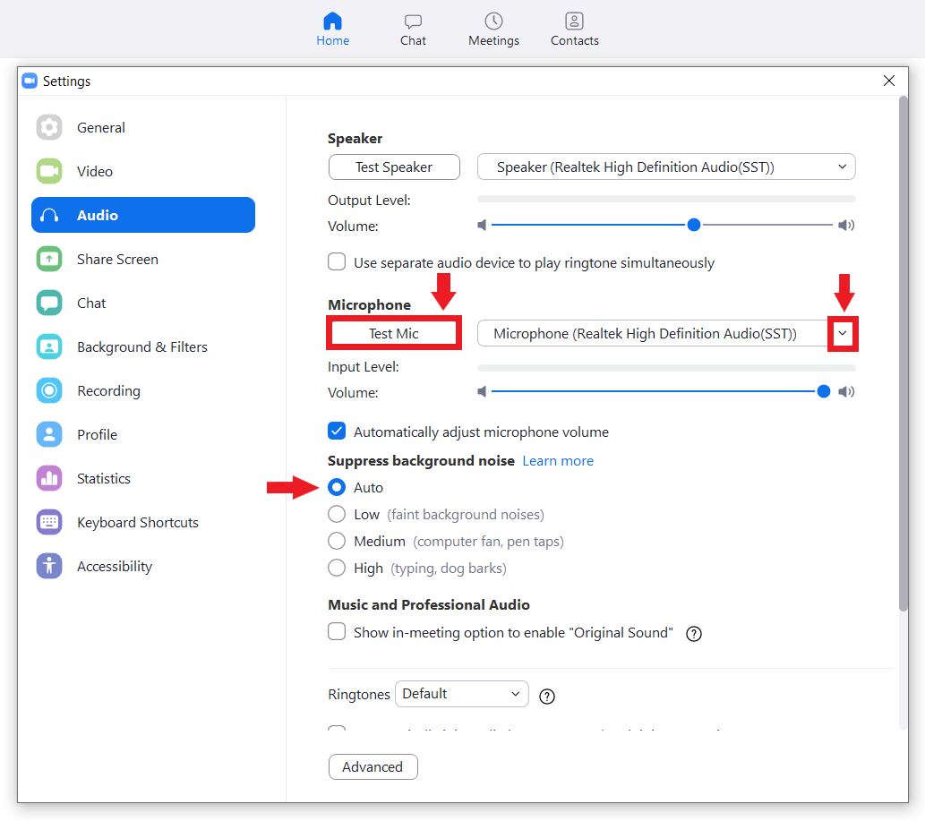The image size is (925, 821).
Task: Switch to Background & Filters settings
Action: 141,346
